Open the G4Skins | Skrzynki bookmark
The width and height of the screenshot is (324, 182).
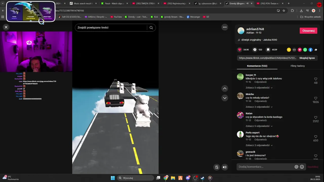click(96, 17)
